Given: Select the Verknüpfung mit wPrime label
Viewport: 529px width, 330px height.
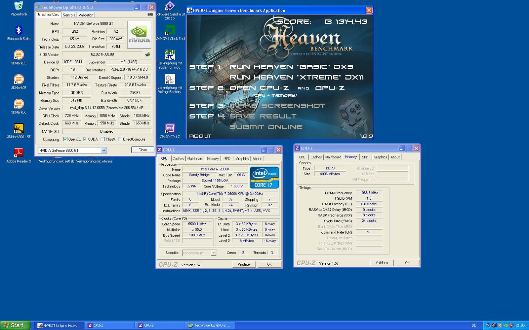Looking at the screenshot, I should [95, 161].
